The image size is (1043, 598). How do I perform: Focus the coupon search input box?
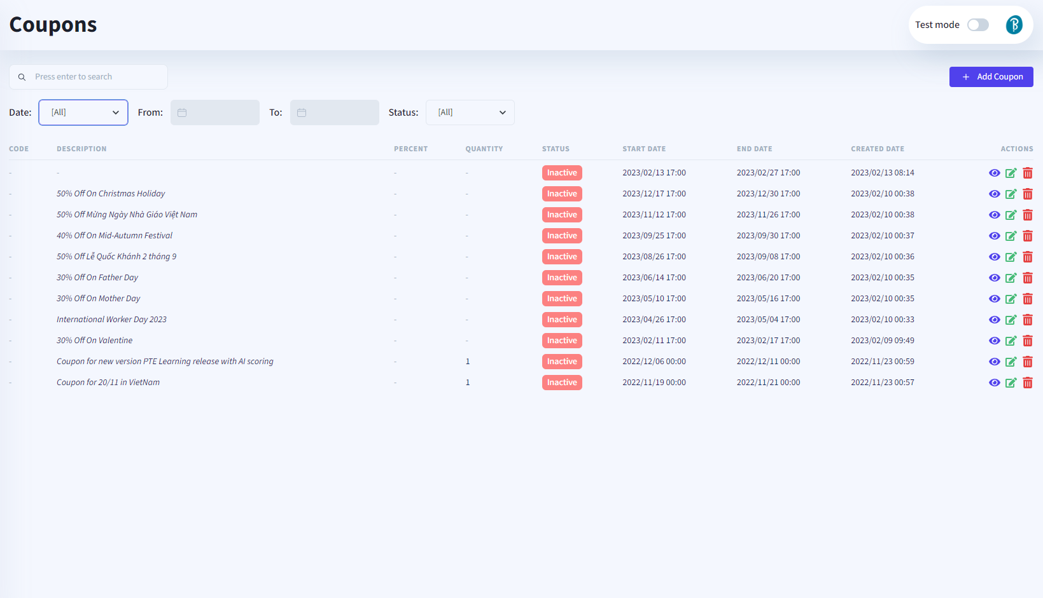click(95, 77)
